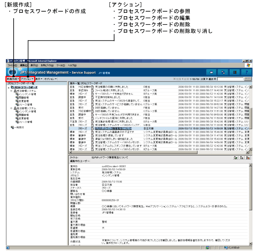The width and height of the screenshot is (253, 251).
Task: Click the 受注管理システム system icon in tree
Action: 15,91
